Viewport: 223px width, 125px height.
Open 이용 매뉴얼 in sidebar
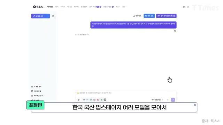point(36,91)
